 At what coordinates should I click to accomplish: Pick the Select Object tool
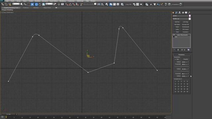[22, 4]
